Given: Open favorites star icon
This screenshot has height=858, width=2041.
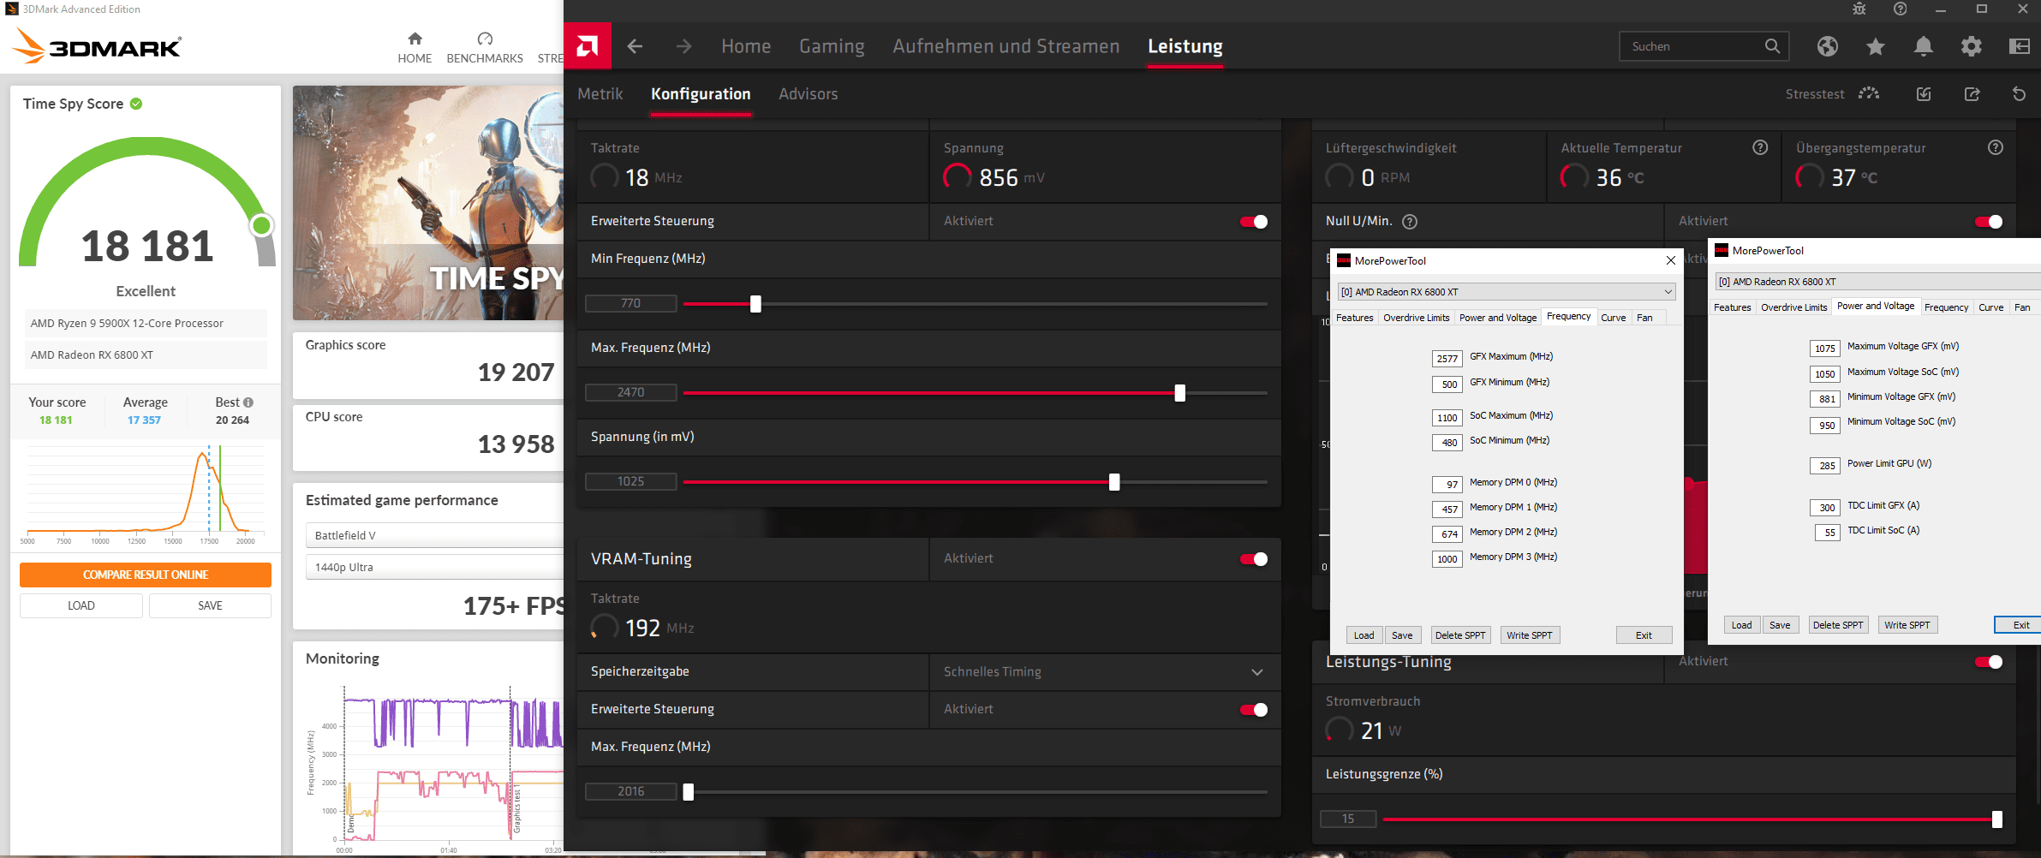Looking at the screenshot, I should [1876, 46].
